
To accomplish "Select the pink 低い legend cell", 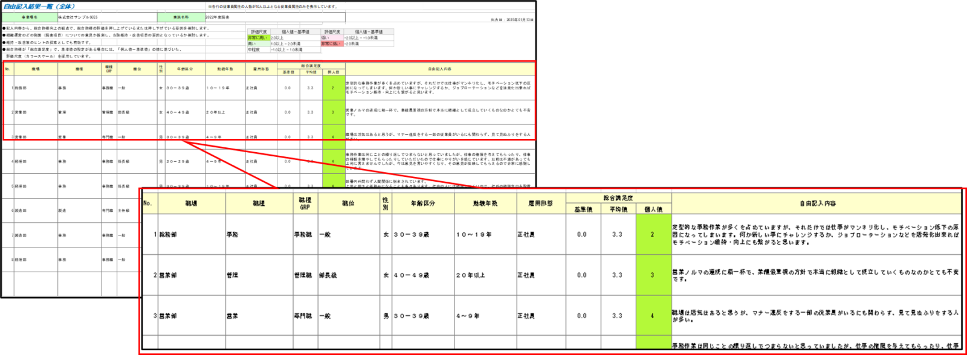I will [331, 37].
